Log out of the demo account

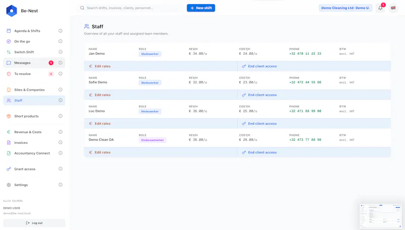34,223
